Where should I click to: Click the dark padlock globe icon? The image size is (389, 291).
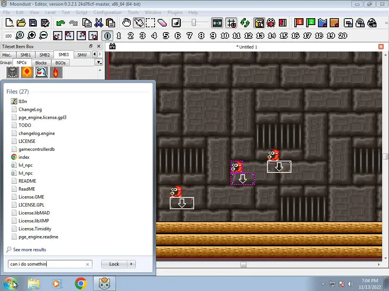click(x=372, y=23)
